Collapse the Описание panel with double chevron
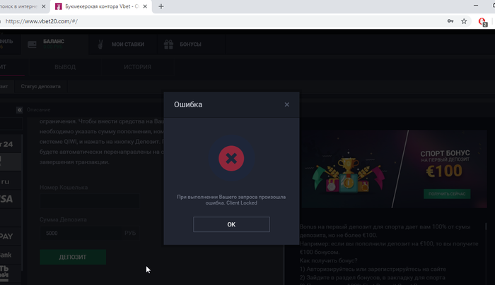 coord(20,109)
